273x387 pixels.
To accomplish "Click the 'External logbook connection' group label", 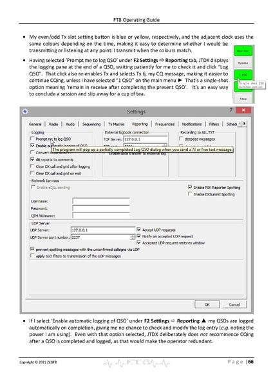I will pos(127,132).
